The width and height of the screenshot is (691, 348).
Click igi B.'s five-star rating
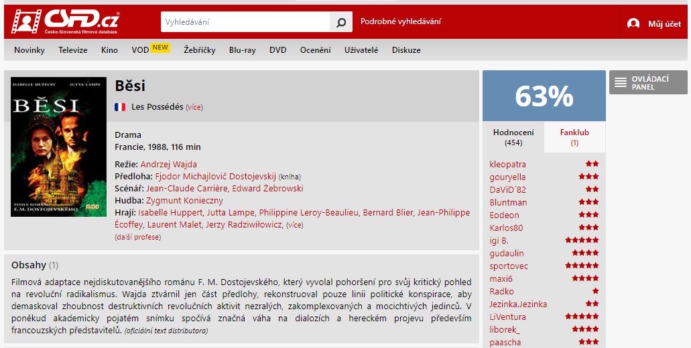[x=582, y=240]
